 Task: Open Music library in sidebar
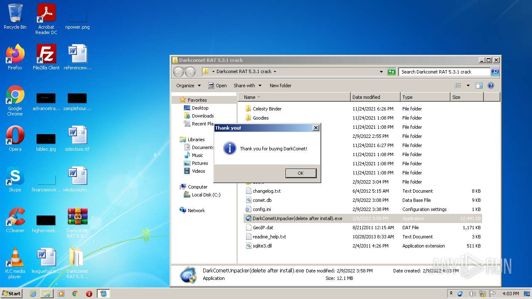click(197, 155)
